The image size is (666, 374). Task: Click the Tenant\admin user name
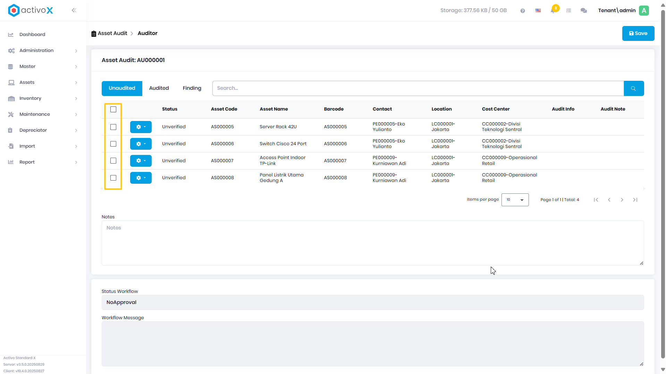[617, 10]
